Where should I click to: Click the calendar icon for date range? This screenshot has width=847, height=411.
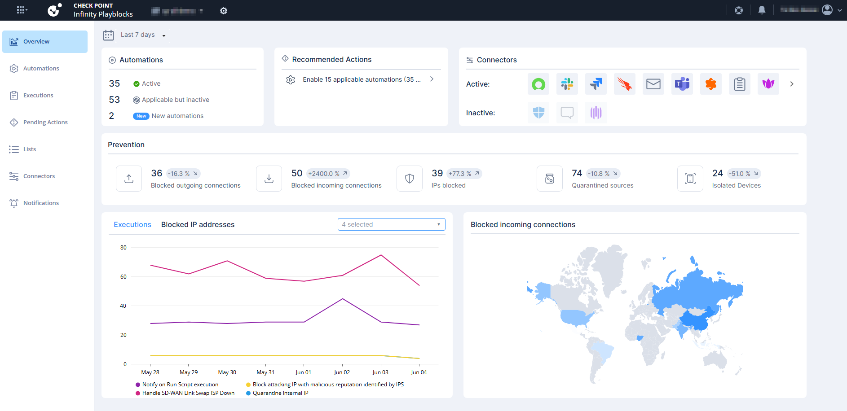coord(108,35)
